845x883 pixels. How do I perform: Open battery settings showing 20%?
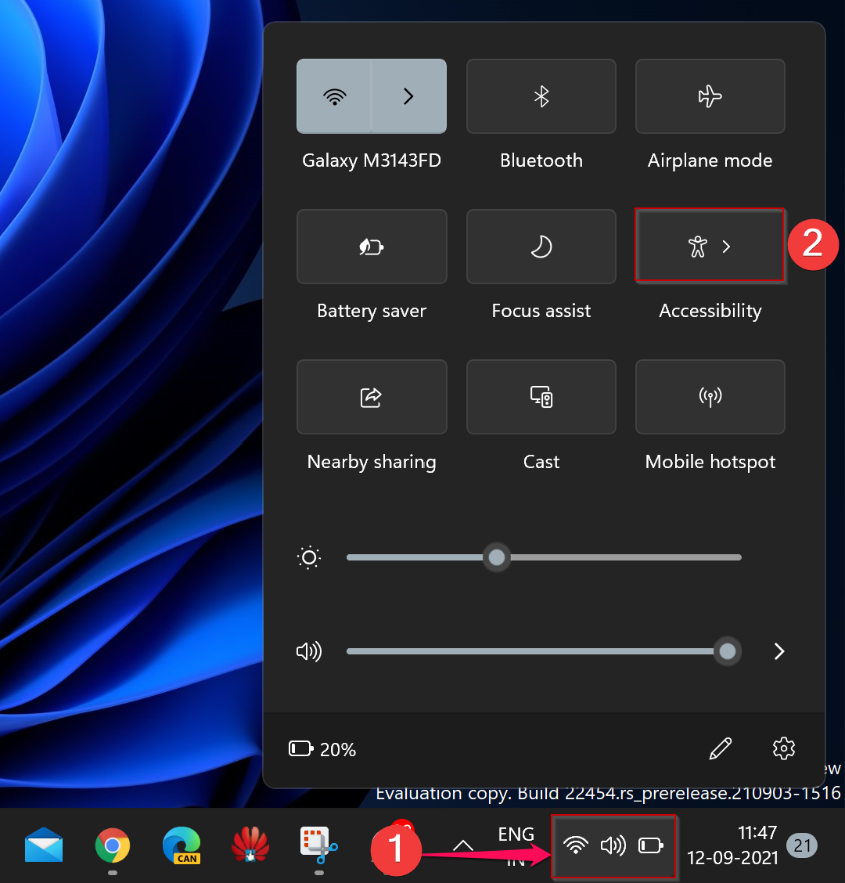(x=322, y=749)
